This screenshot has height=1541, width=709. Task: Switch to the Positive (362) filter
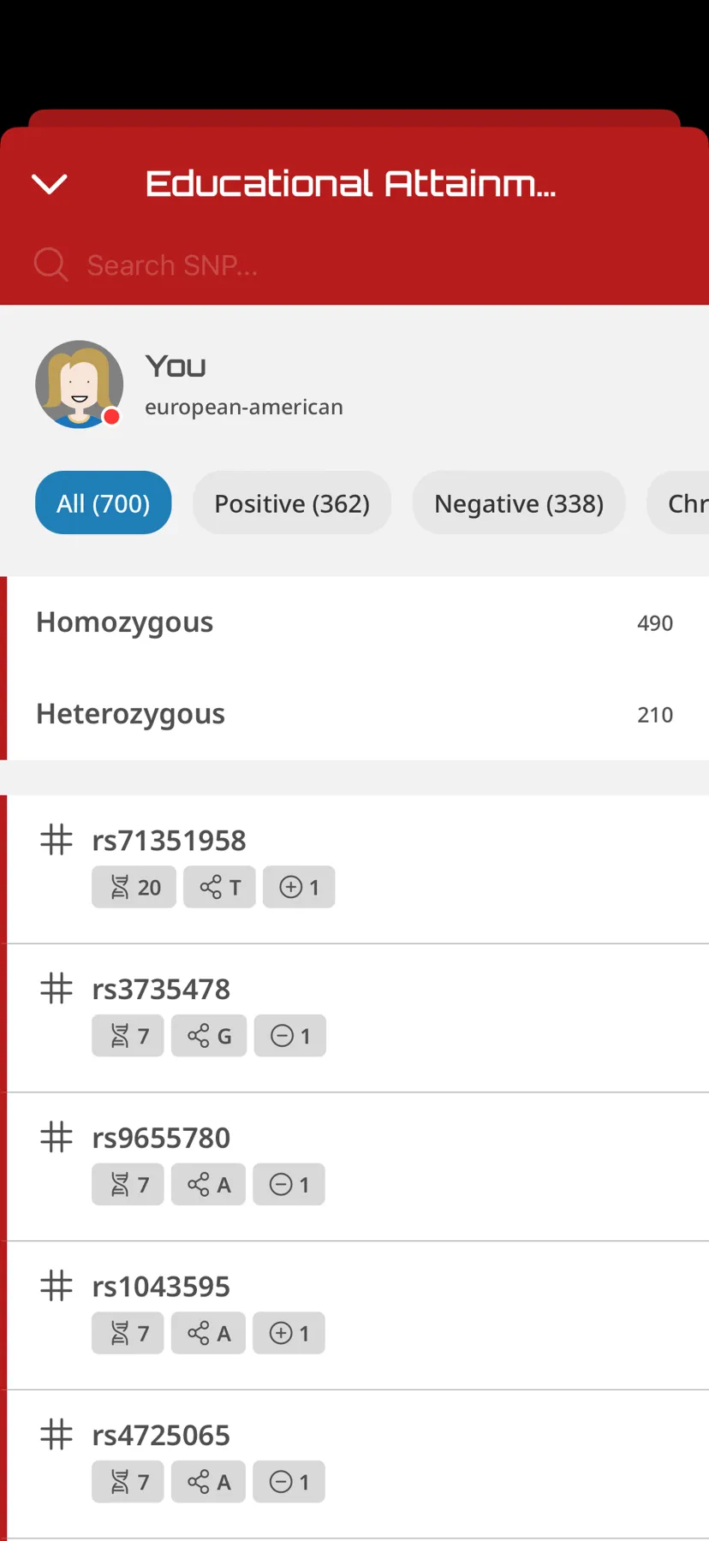(292, 503)
